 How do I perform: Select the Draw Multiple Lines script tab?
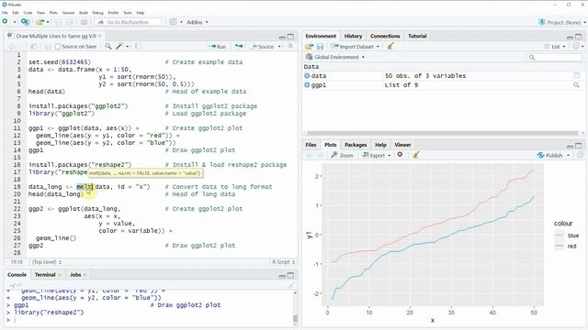pos(56,36)
